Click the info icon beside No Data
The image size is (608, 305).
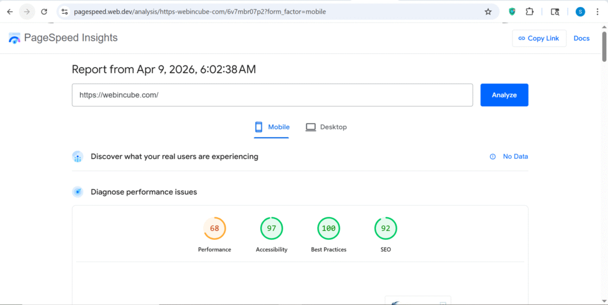coord(493,157)
